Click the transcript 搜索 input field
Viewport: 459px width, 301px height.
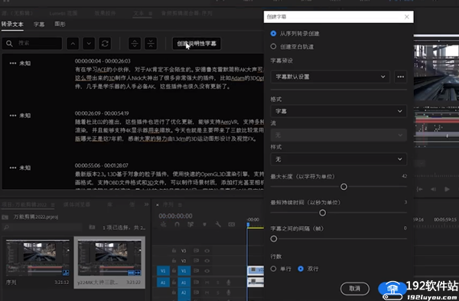coord(32,44)
